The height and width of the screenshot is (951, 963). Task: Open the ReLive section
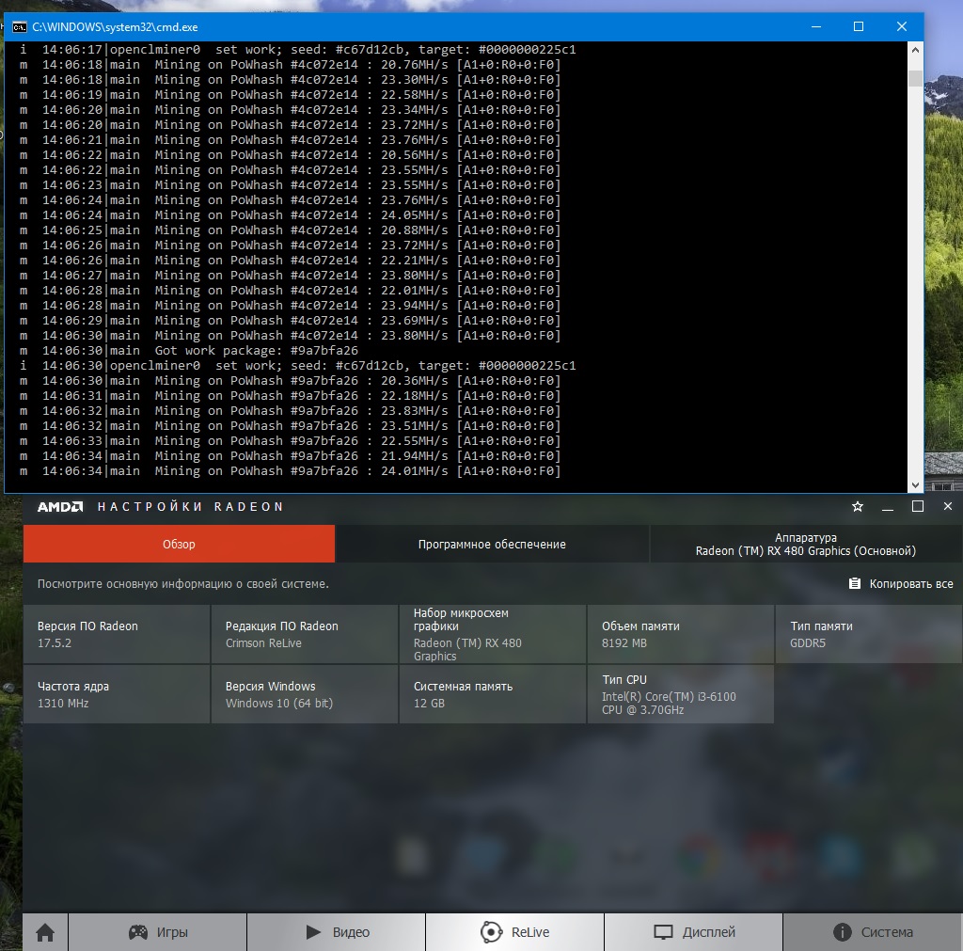(514, 932)
